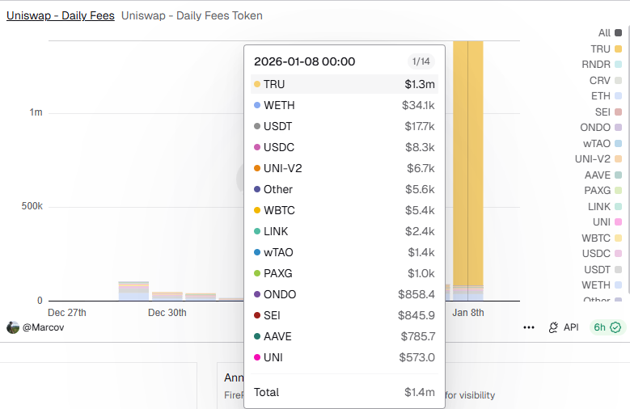Click the UNI pink legend marker
The height and width of the screenshot is (409, 630).
pyautogui.click(x=618, y=222)
